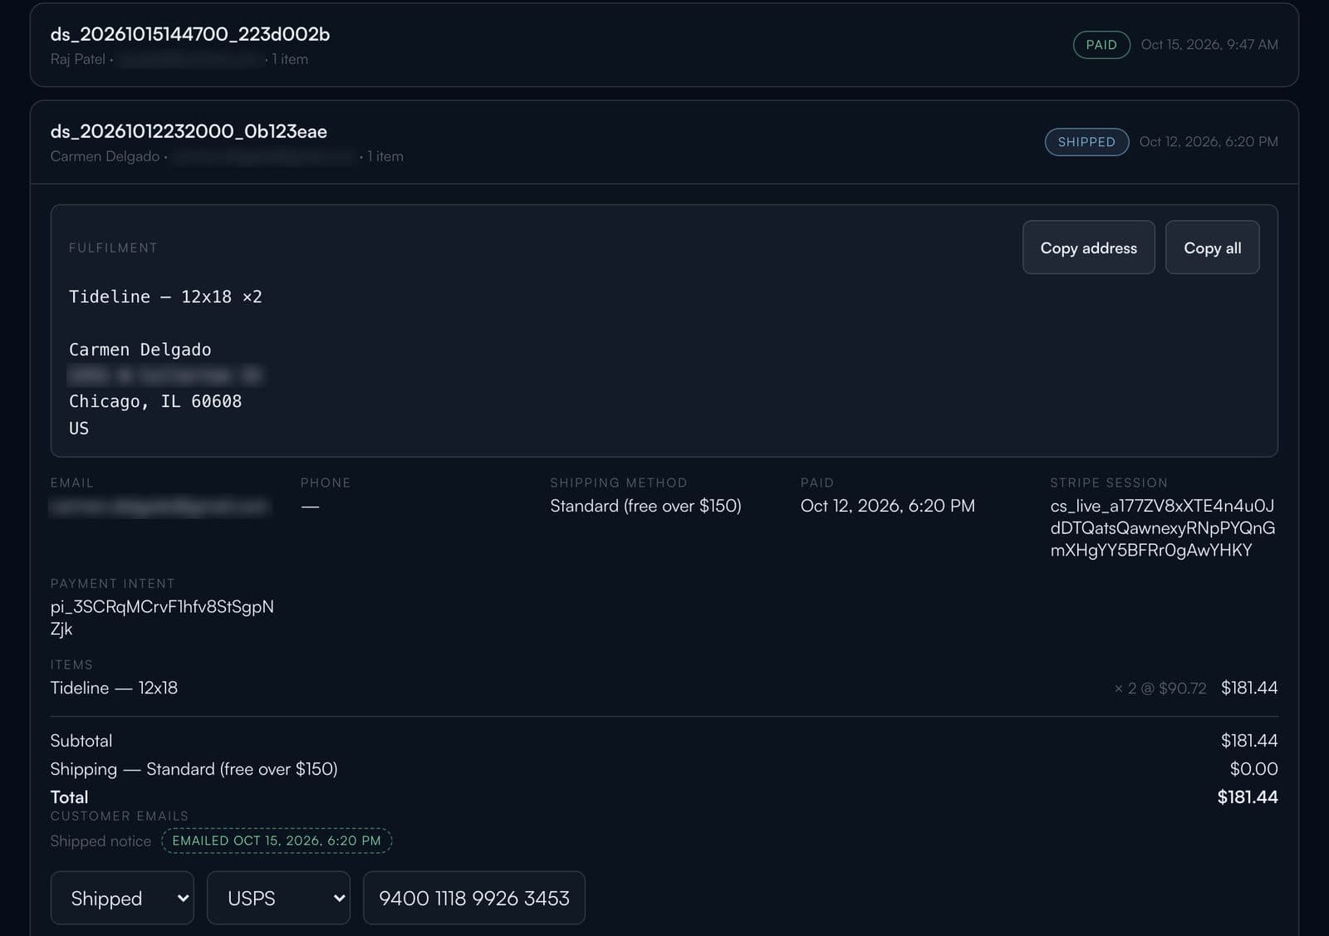
Task: Click the Standard (free over $150) shipping method value
Action: click(645, 506)
